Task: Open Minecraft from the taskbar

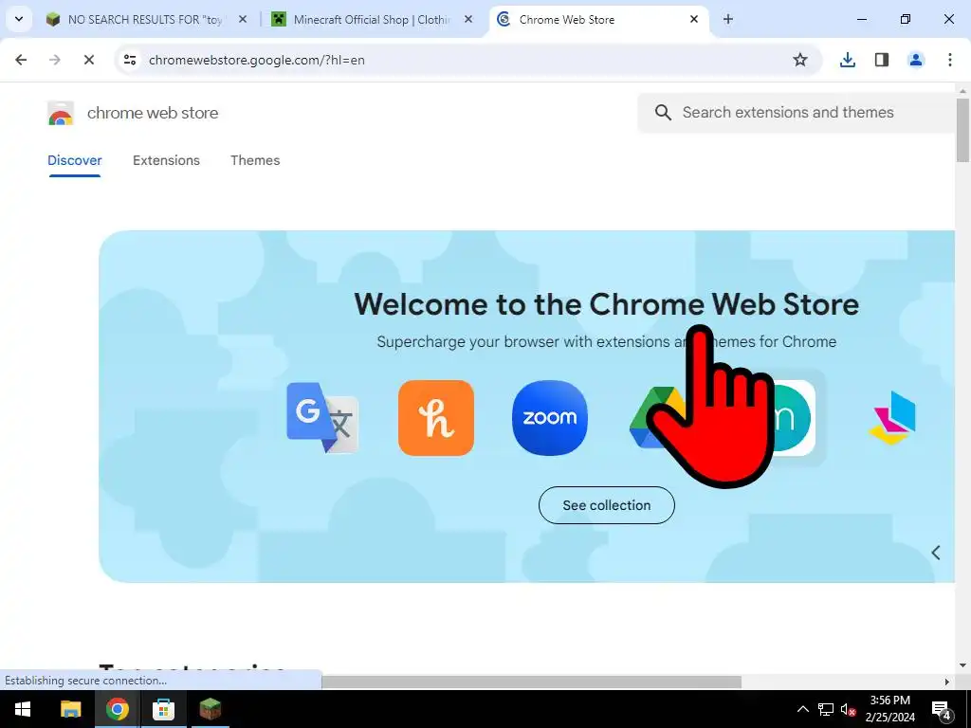Action: coord(210,709)
